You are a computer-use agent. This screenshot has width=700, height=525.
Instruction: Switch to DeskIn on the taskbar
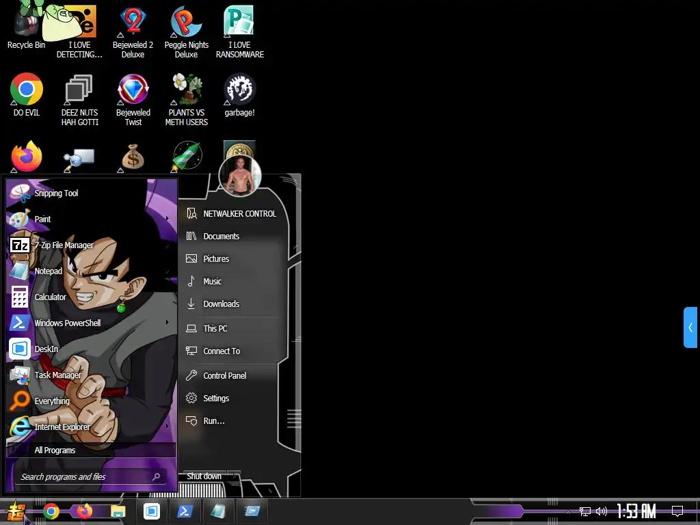151,511
